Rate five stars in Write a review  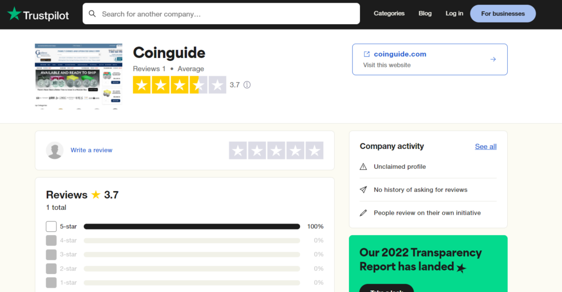pos(314,150)
